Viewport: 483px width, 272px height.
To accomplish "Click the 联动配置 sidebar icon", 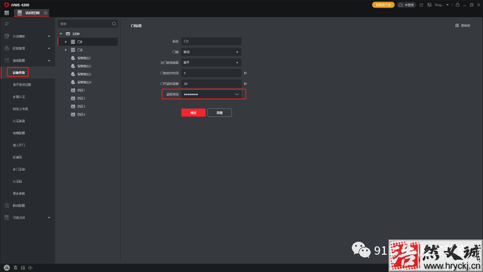I will 7,206.
